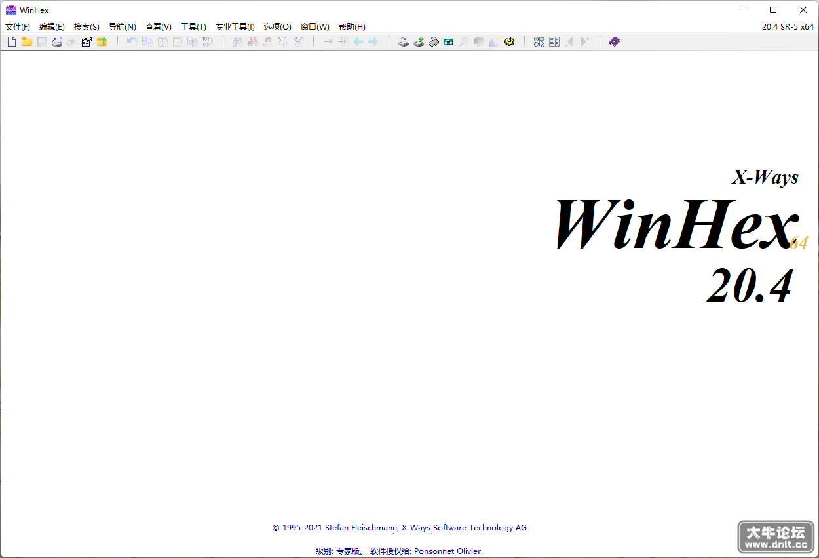Click the "软件授权给: Ponsonnet Olivier." text

(427, 551)
